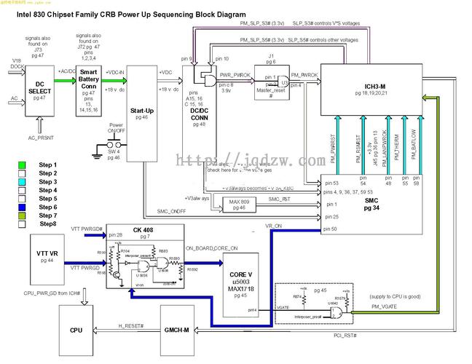Select the Master_reset # text

[x=271, y=93]
